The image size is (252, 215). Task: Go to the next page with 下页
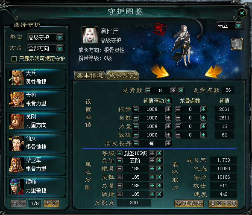[51, 203]
